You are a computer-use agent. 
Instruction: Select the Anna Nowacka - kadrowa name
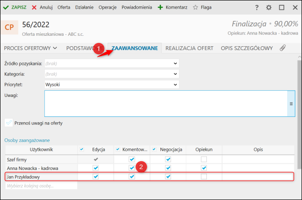tap(32, 168)
